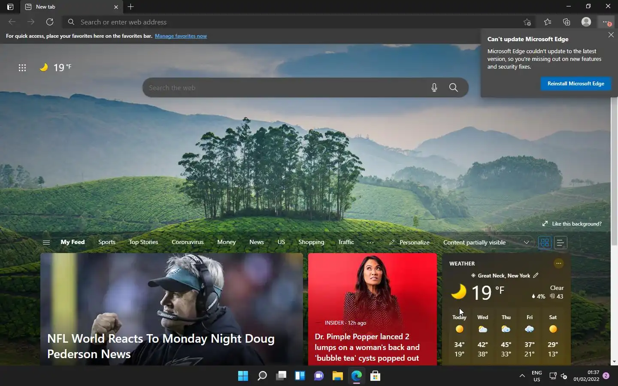Image resolution: width=618 pixels, height=386 pixels.
Task: Show hidden system tray icons
Action: [522, 376]
